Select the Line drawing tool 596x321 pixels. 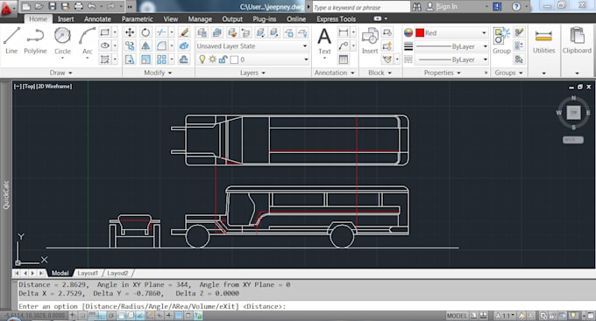(x=11, y=40)
